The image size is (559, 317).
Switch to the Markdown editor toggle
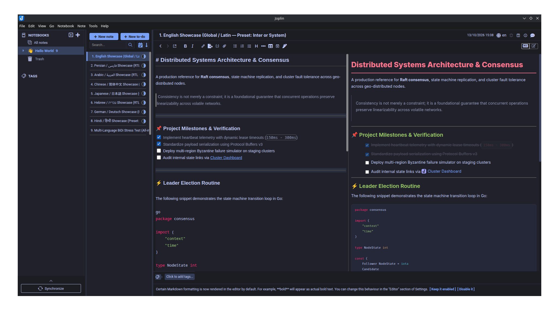tap(525, 46)
